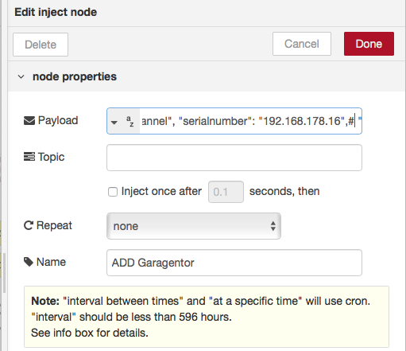Click the bold 'Note:' text
Viewport: 406px width, 351px height.
(45, 301)
